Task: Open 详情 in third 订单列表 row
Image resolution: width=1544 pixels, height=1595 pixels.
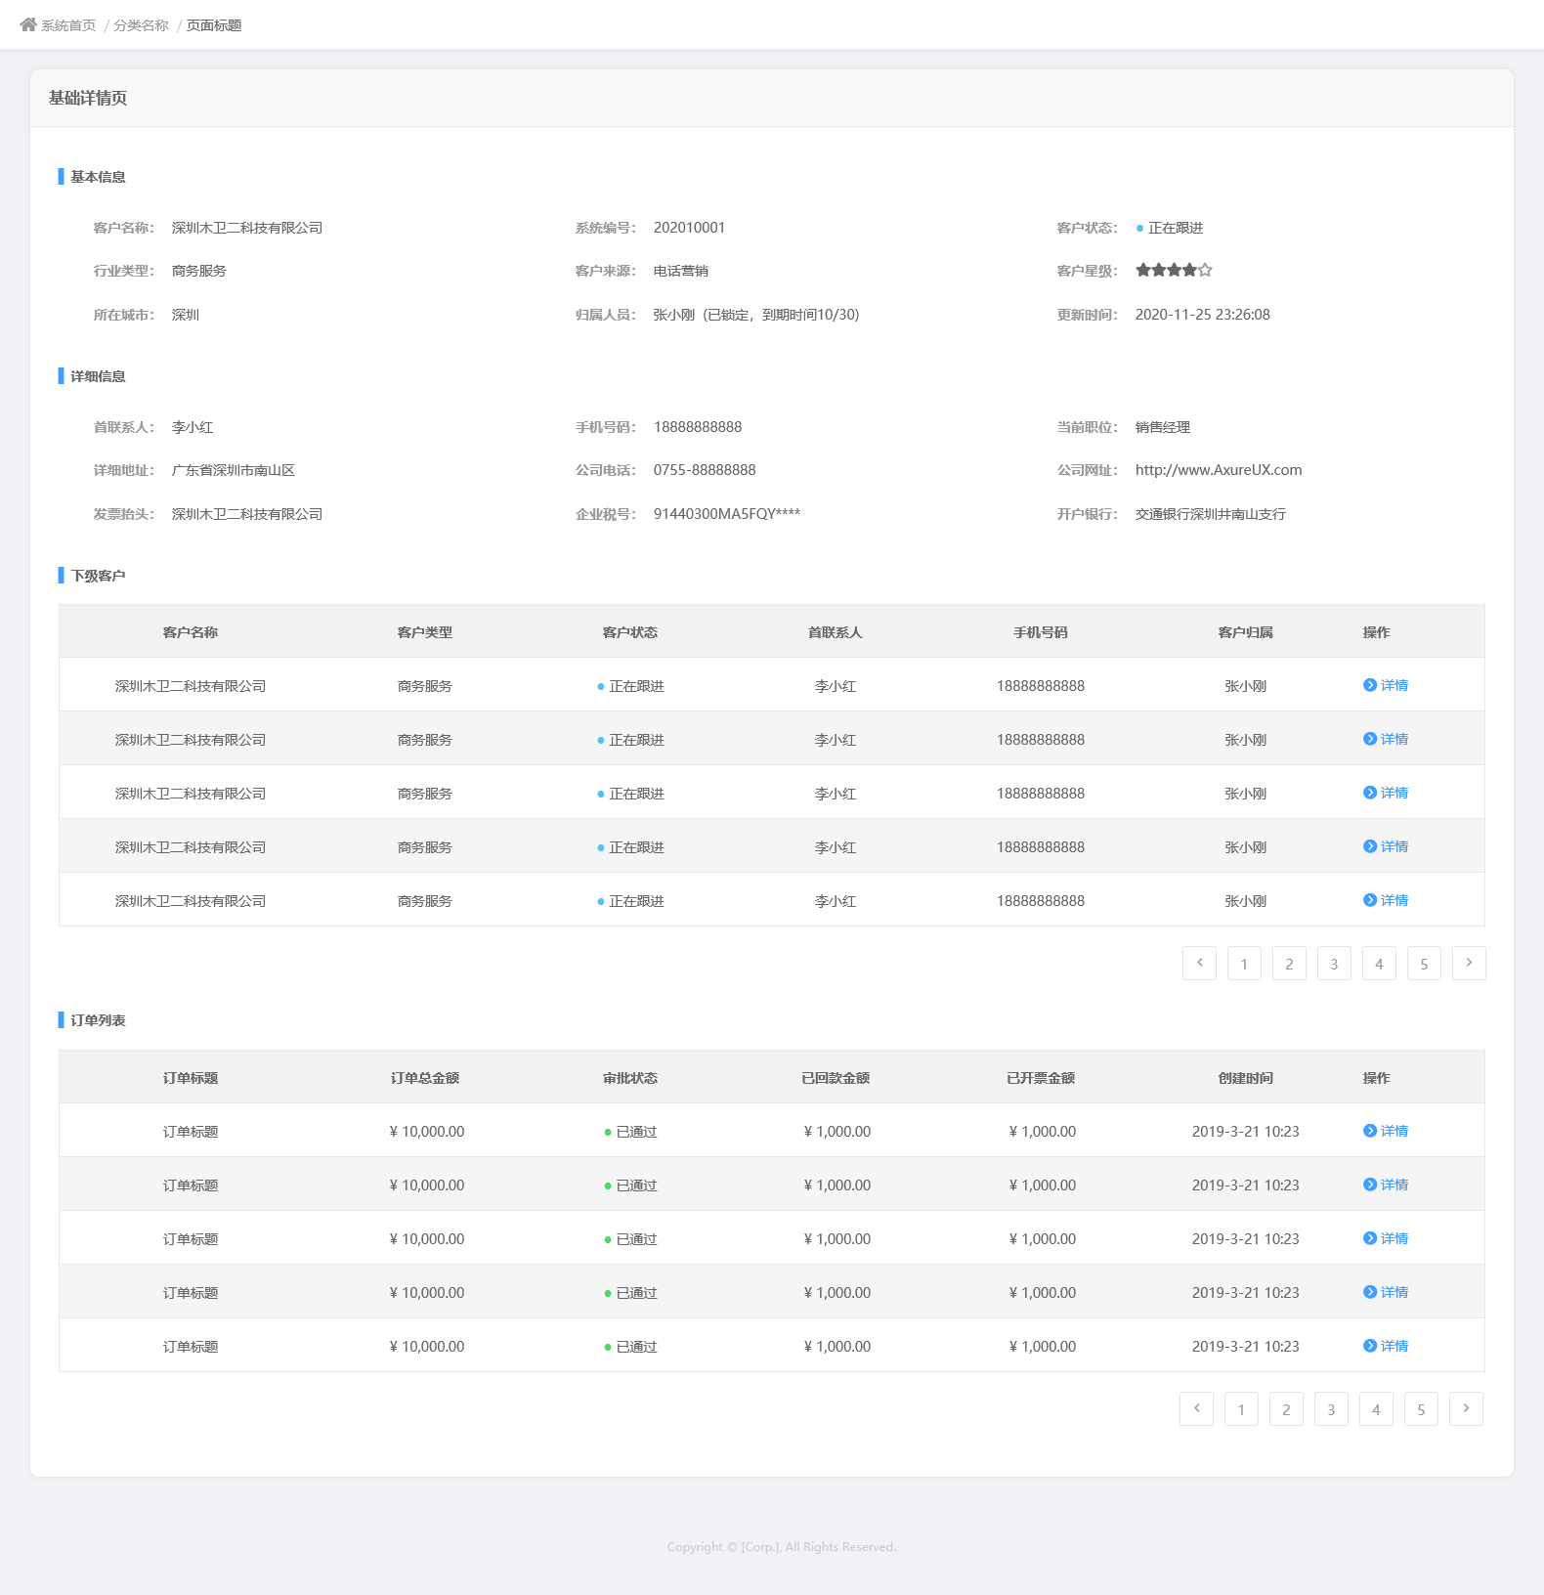Action: tap(1386, 1238)
